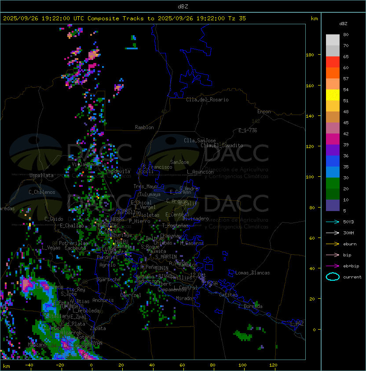Pick the magenta swatch above 39

click(333, 139)
